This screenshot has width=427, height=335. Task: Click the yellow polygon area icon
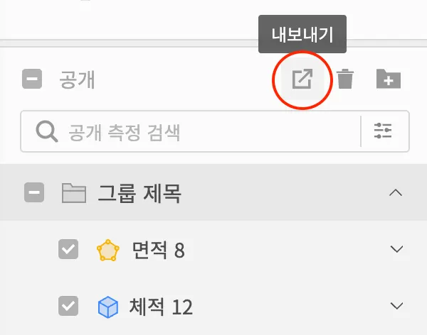(x=108, y=250)
